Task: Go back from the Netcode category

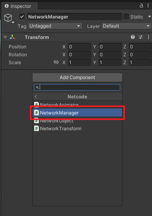Action: pyautogui.click(x=36, y=96)
